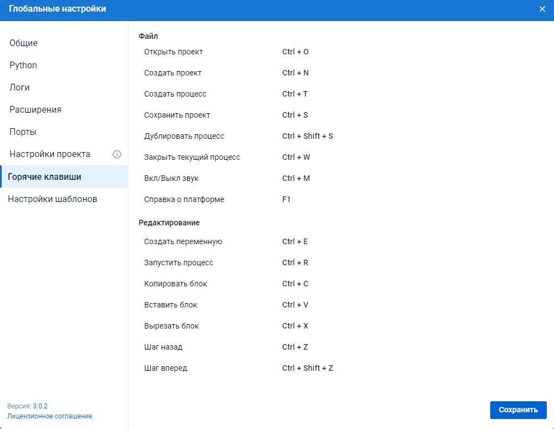Open the Лицензионное соглашение link
Screen dimensions: 554x429
[x=50, y=416]
